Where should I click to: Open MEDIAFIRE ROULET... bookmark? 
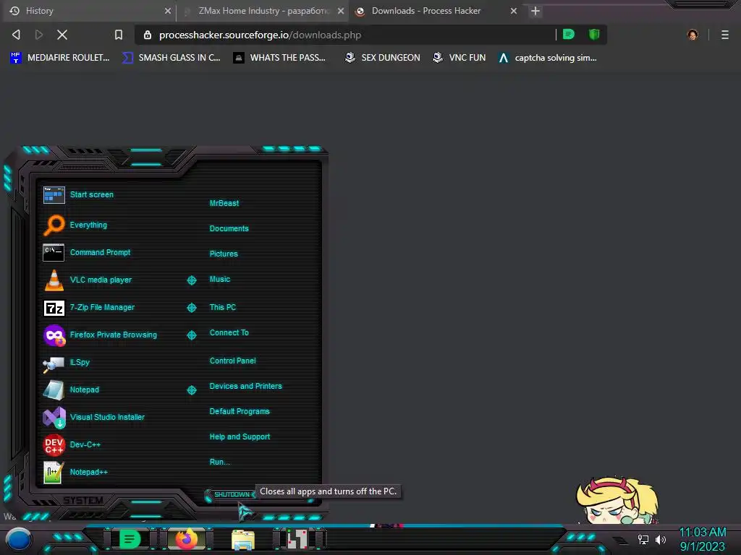pyautogui.click(x=60, y=58)
